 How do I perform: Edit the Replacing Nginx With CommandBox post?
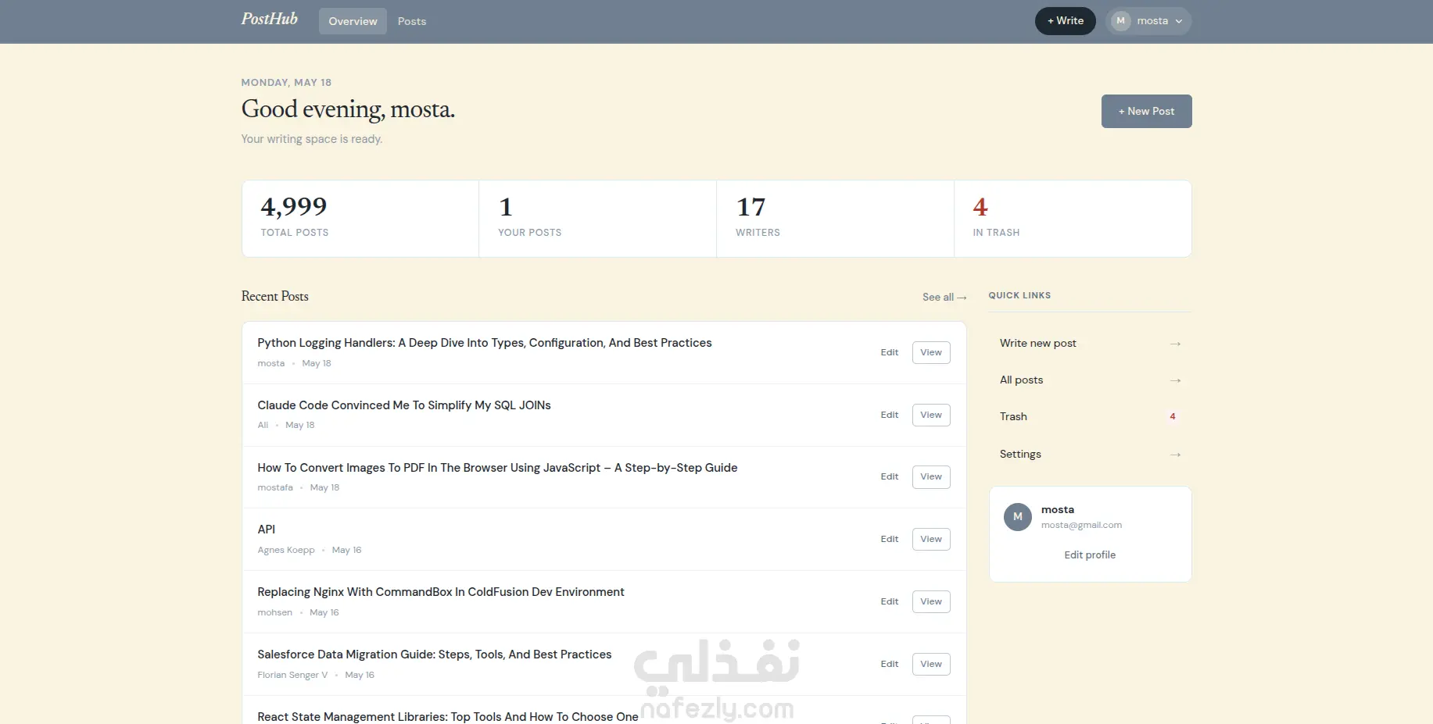[x=890, y=601]
